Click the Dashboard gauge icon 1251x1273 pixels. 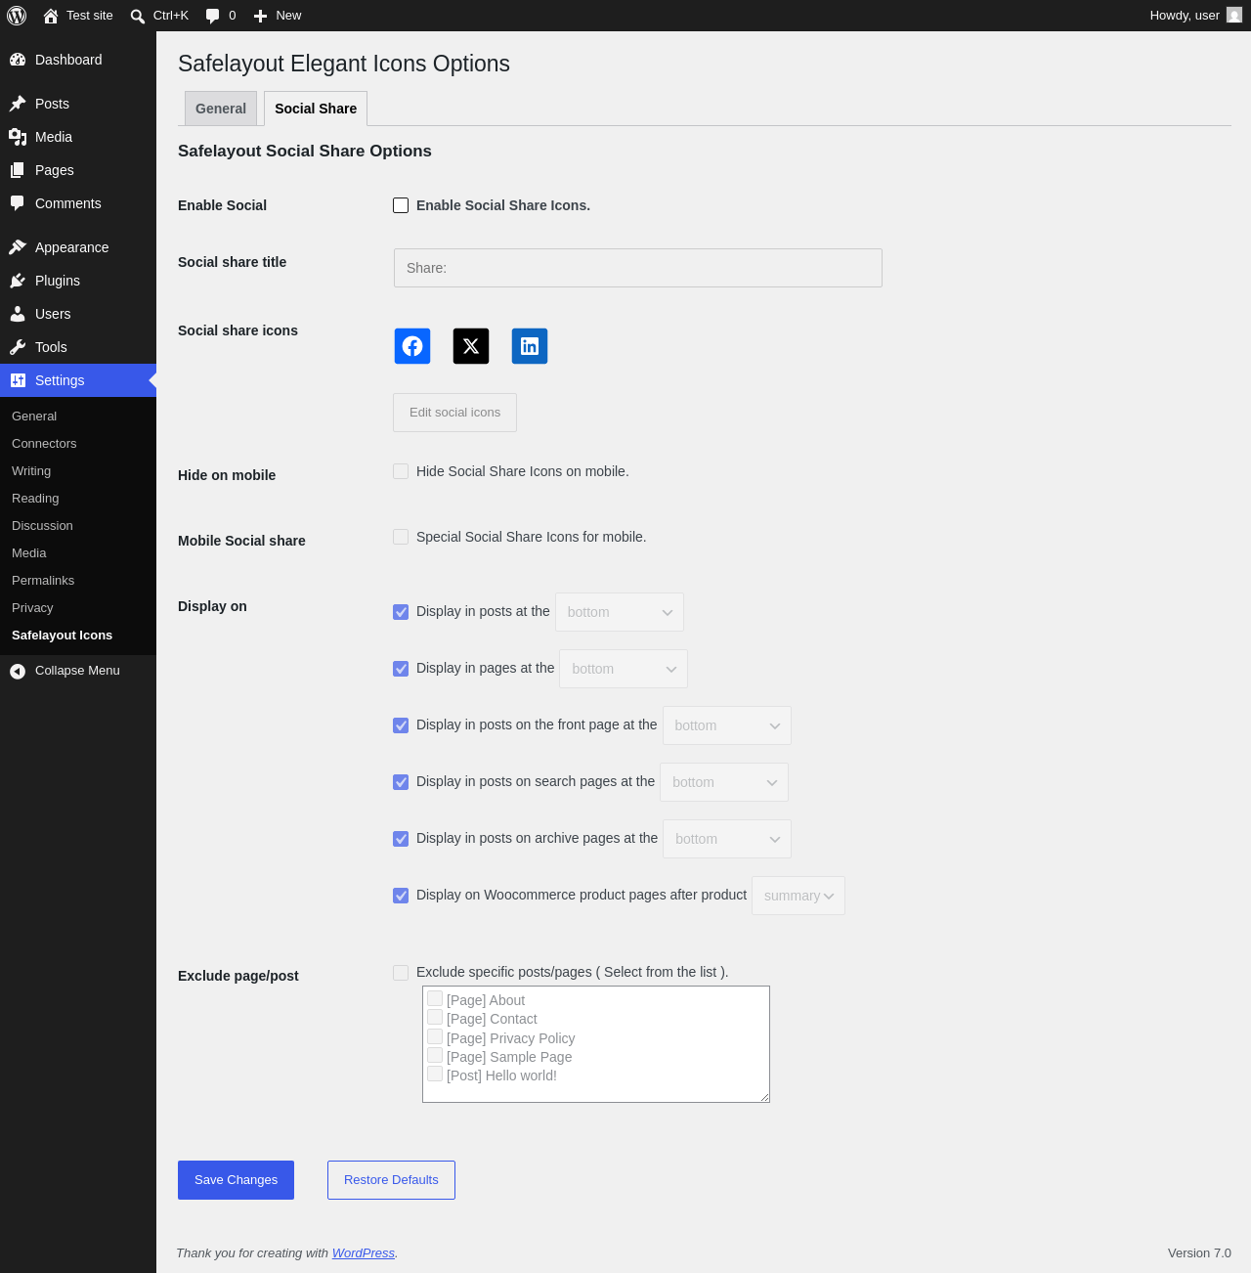pyautogui.click(x=18, y=60)
